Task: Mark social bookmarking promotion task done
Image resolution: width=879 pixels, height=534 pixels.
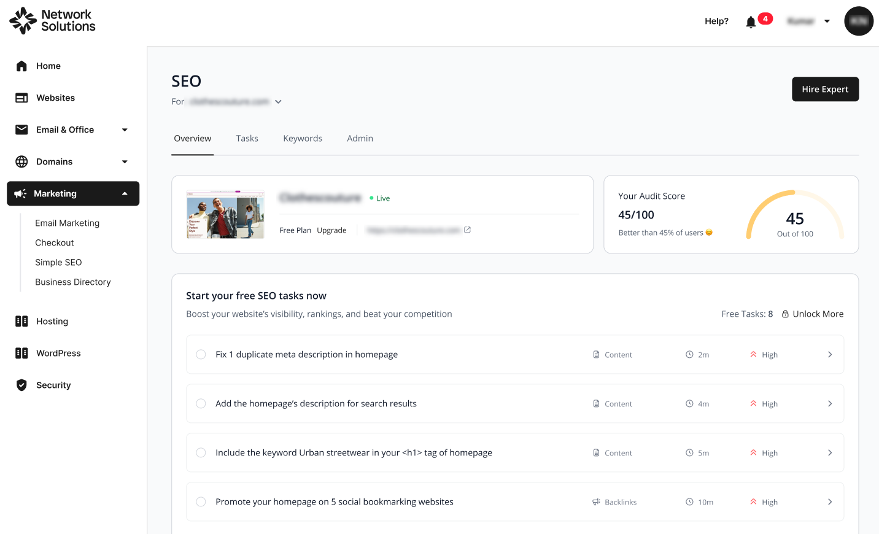Action: [x=201, y=501]
